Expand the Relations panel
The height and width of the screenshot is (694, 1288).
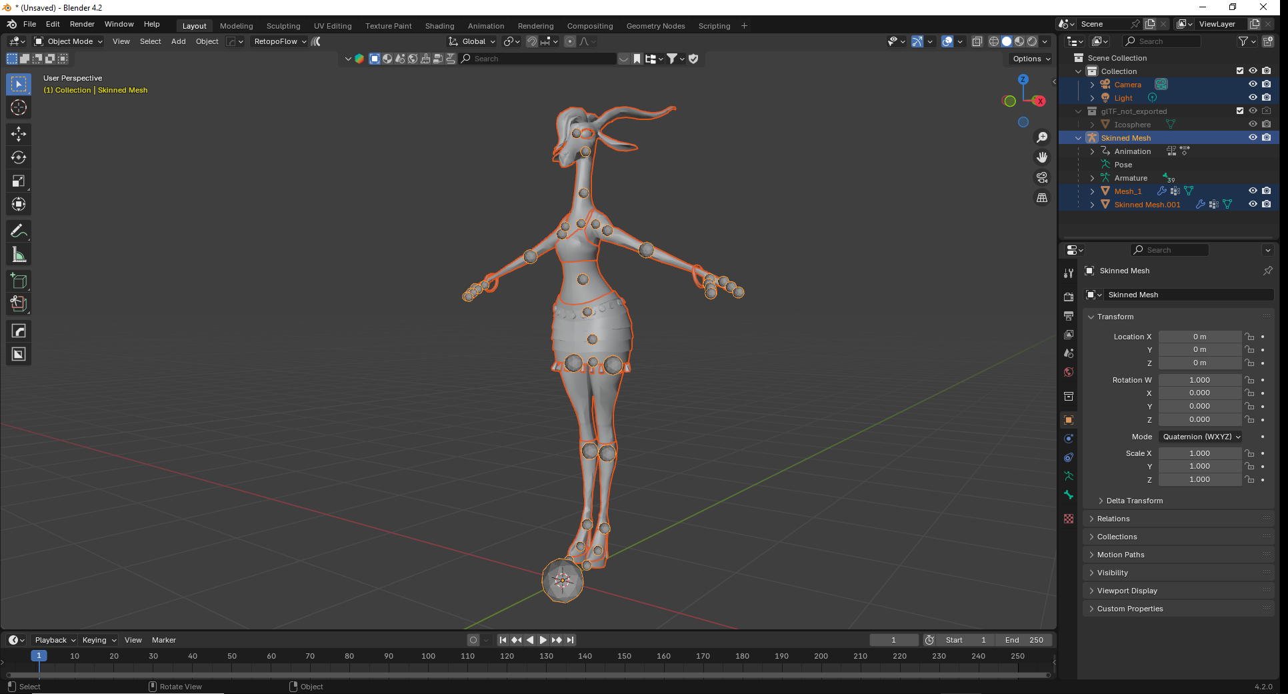(1179, 519)
